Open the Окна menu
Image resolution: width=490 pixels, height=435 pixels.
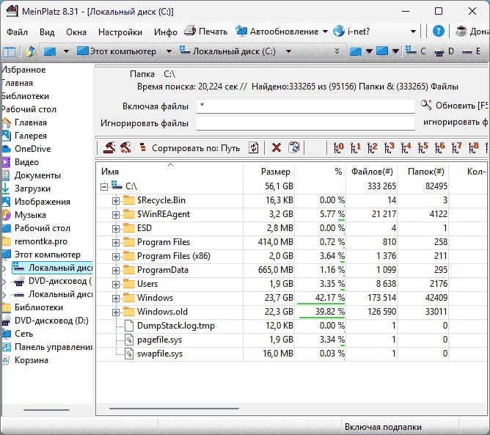click(76, 32)
